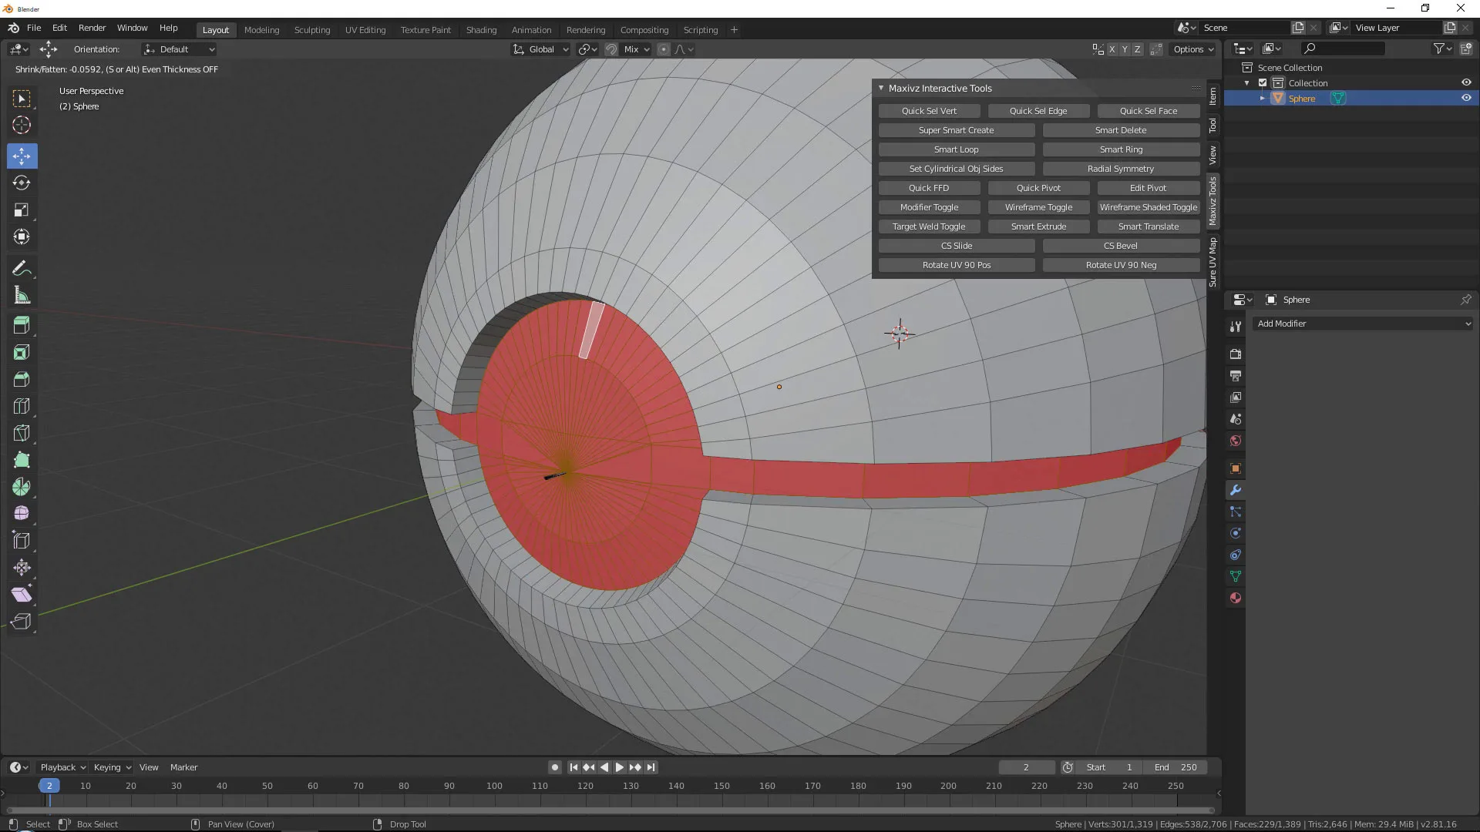This screenshot has height=832, width=1480.
Task: Open the Render menu
Action: 92,28
